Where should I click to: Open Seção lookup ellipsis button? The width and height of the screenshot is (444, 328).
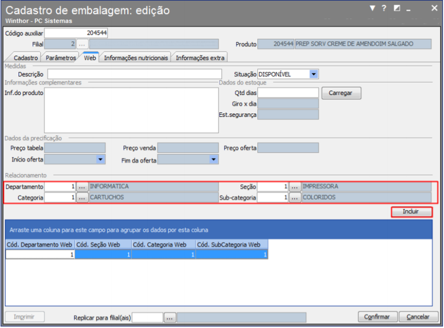point(294,187)
